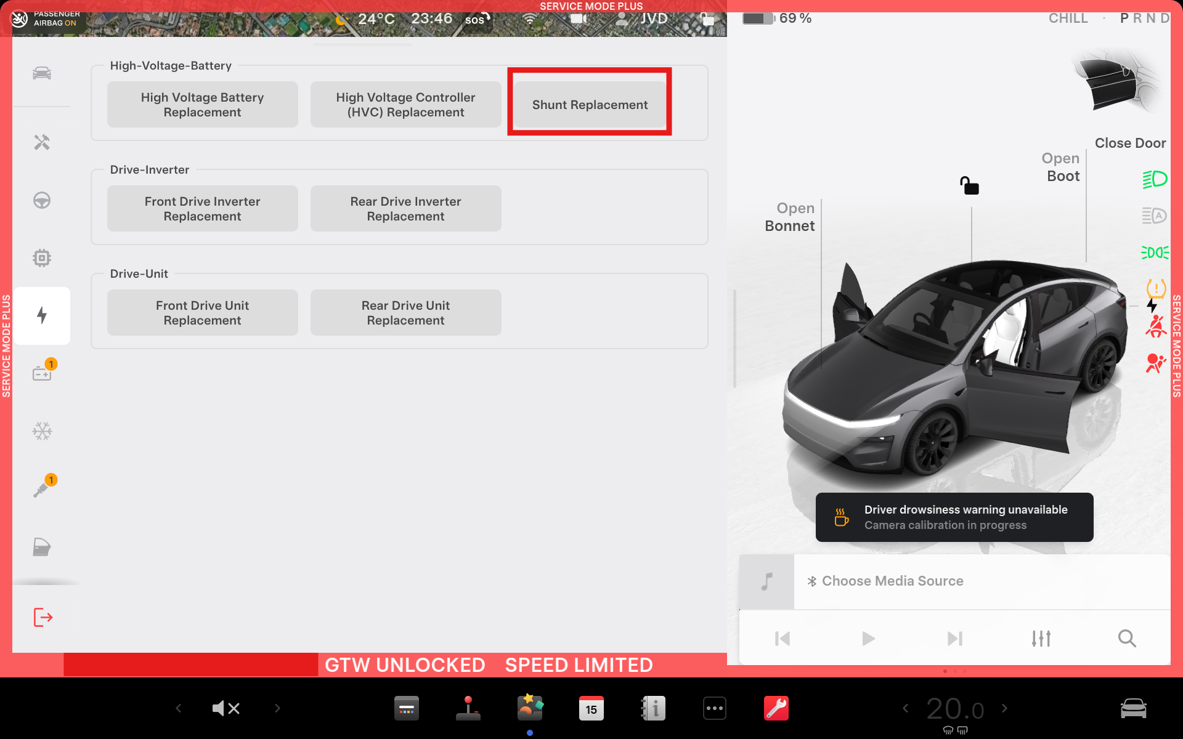The height and width of the screenshot is (739, 1183).
Task: Open the three-dots more apps menu
Action: coord(714,708)
